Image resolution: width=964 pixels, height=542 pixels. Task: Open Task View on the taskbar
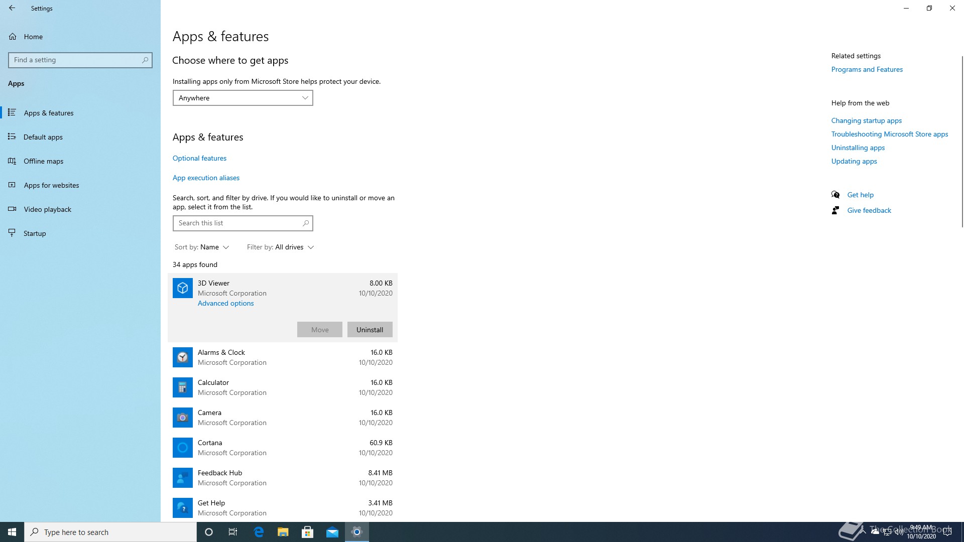click(x=232, y=532)
